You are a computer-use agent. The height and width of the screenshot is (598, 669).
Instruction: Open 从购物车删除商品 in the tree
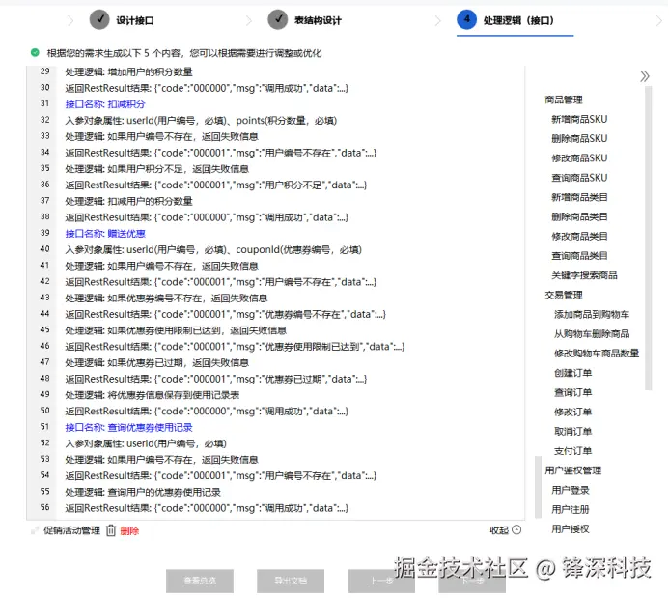pyautogui.click(x=592, y=334)
